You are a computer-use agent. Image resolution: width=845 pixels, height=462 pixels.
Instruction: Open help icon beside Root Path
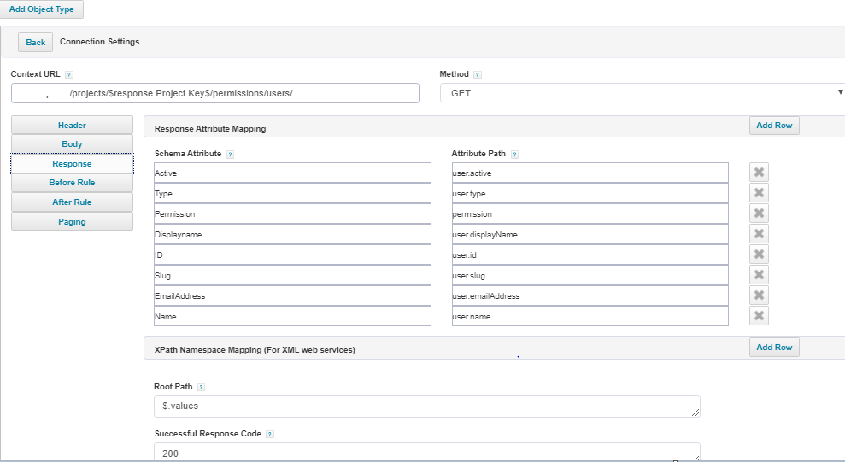point(201,387)
